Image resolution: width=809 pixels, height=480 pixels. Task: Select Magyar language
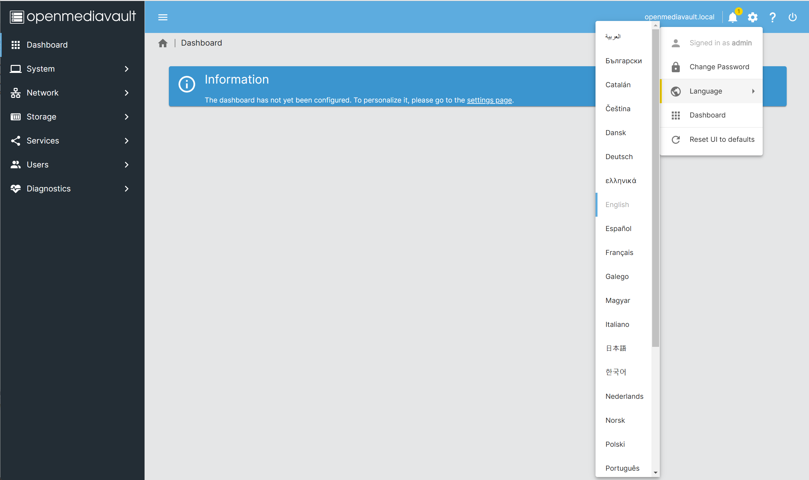pyautogui.click(x=623, y=301)
